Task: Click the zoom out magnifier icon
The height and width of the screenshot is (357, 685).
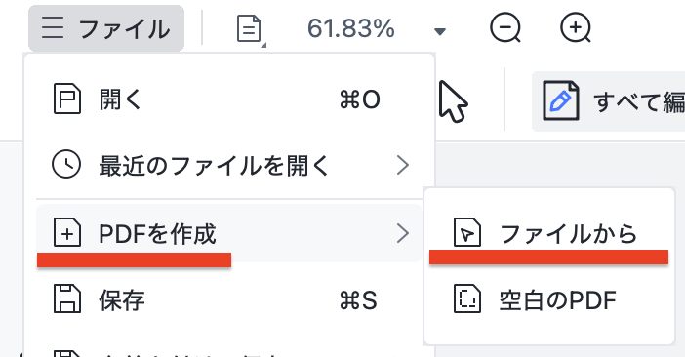Action: tap(505, 28)
